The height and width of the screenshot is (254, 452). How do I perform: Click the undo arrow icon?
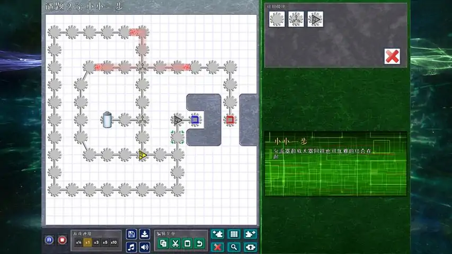click(199, 243)
